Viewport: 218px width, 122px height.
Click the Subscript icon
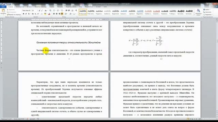[35, 14]
